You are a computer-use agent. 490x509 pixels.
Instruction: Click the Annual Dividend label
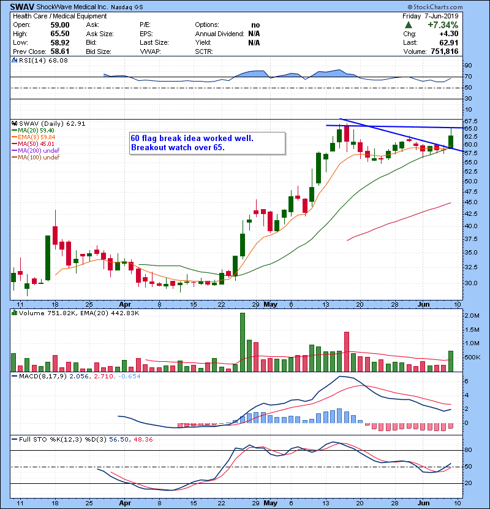219,34
